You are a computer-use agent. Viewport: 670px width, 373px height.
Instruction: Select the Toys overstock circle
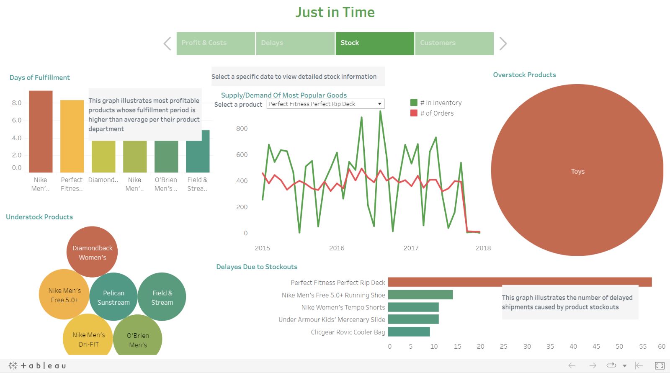(577, 170)
